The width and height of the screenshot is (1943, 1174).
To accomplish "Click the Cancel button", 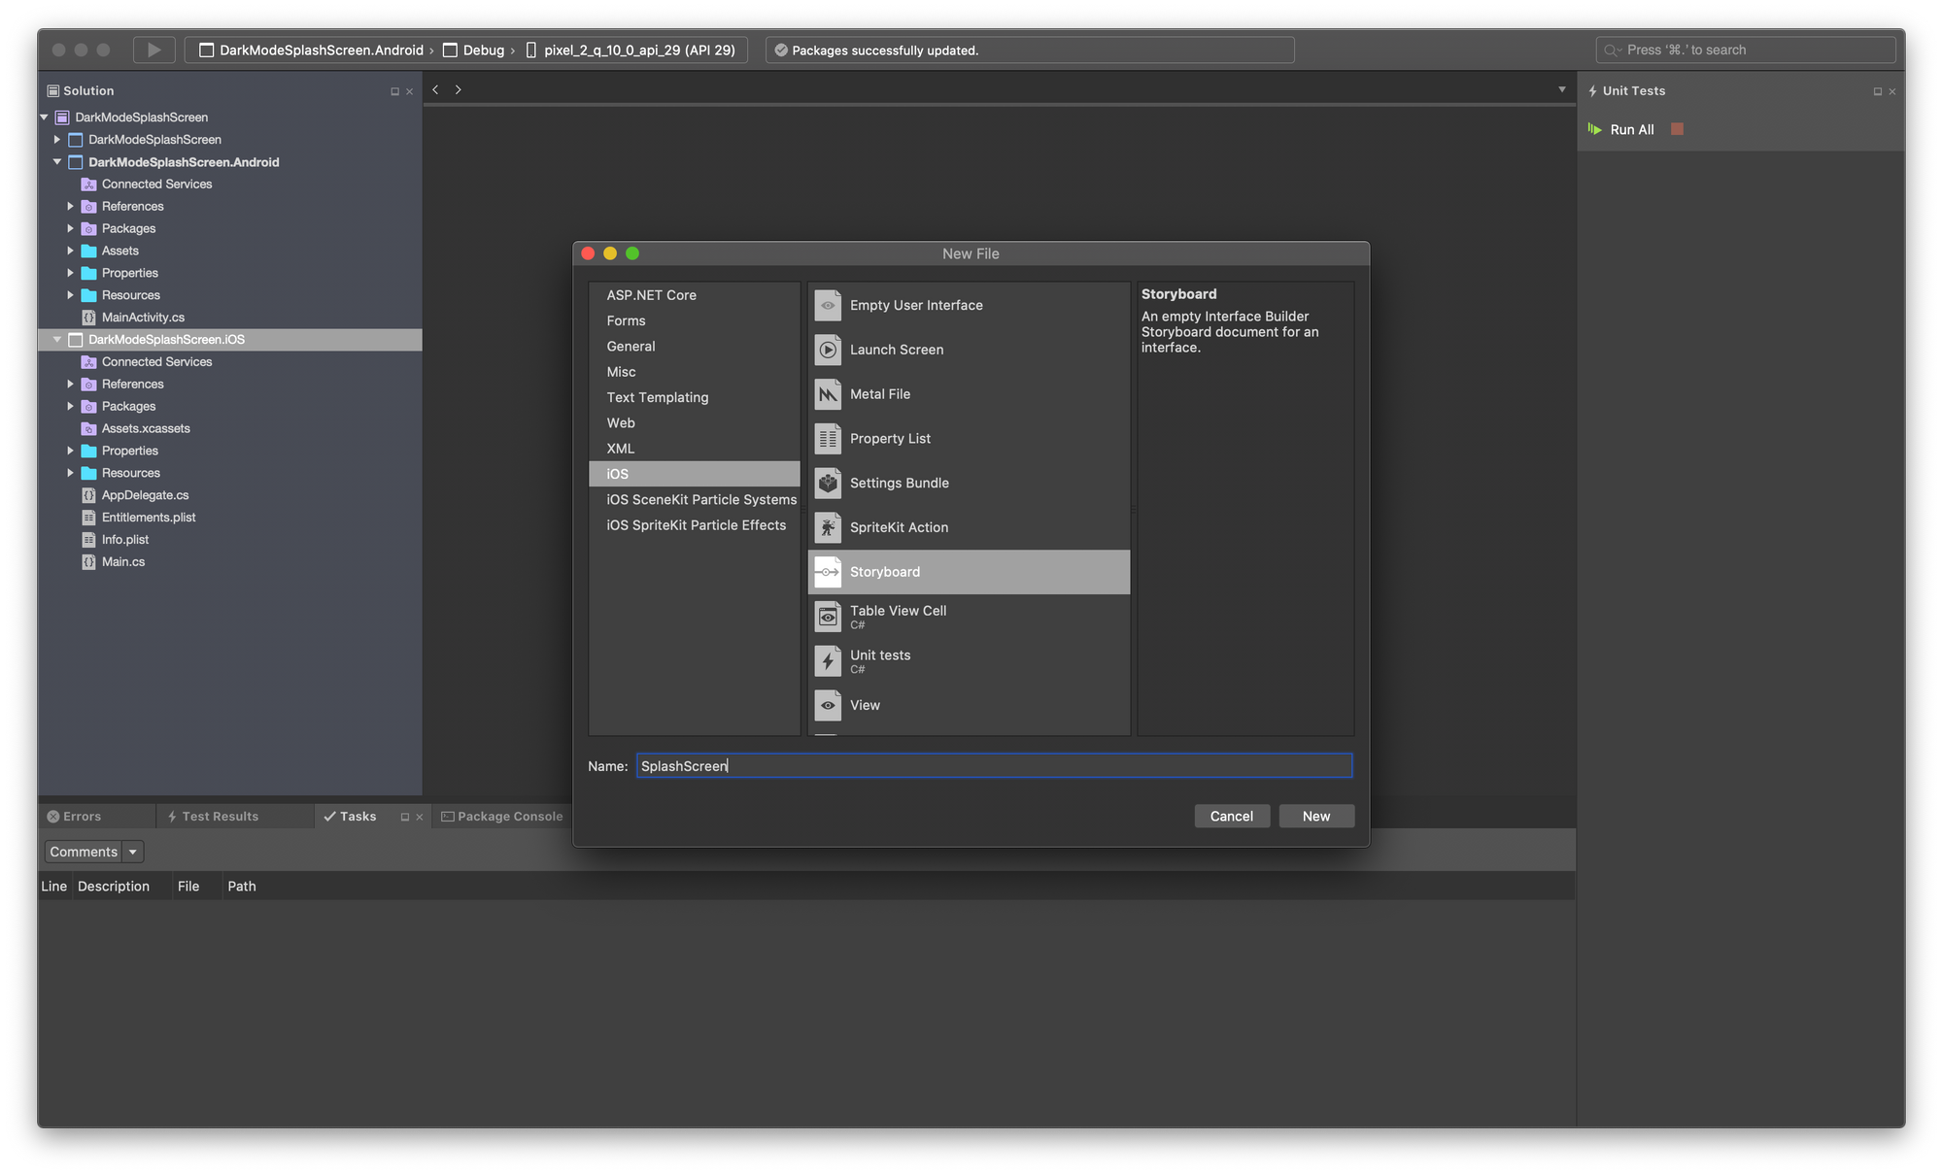I will [x=1231, y=816].
